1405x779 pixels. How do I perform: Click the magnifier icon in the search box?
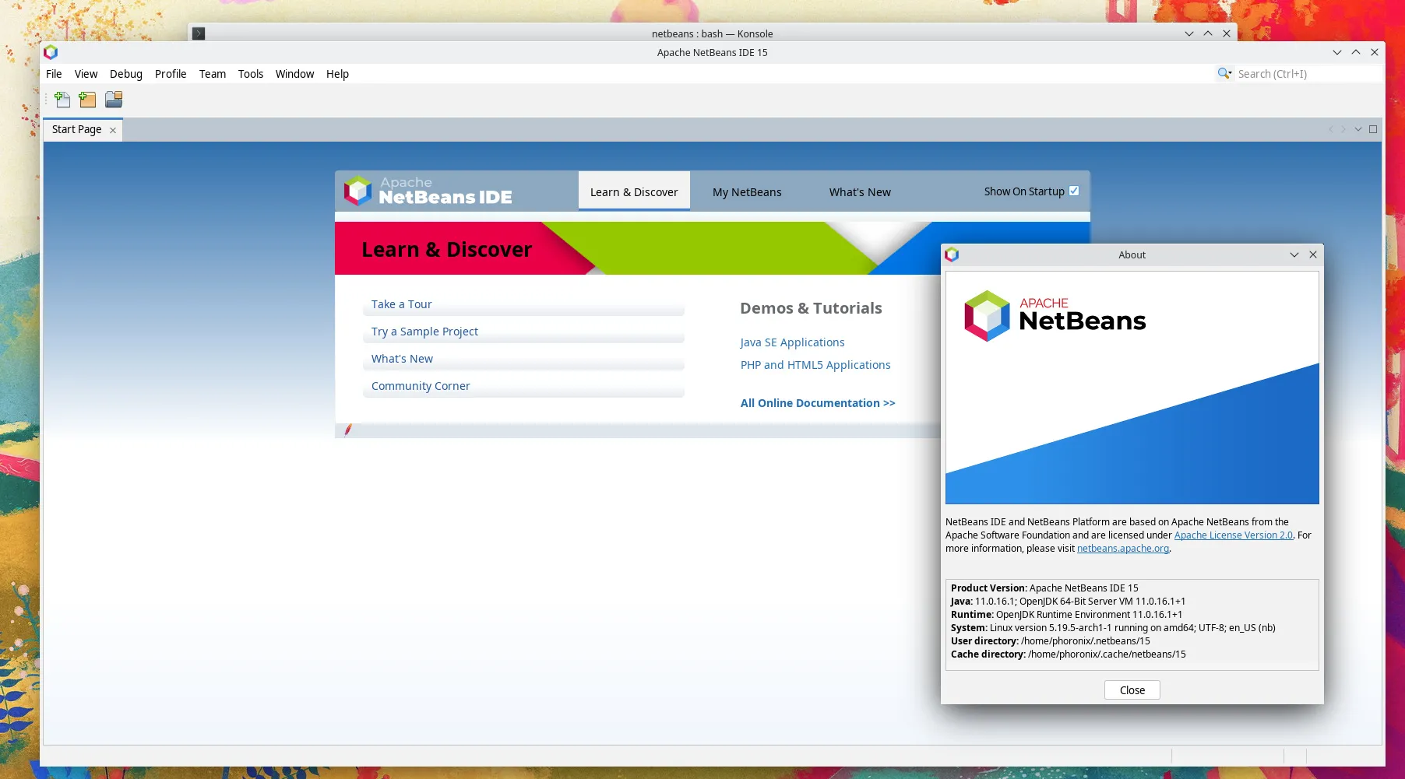[x=1223, y=72]
